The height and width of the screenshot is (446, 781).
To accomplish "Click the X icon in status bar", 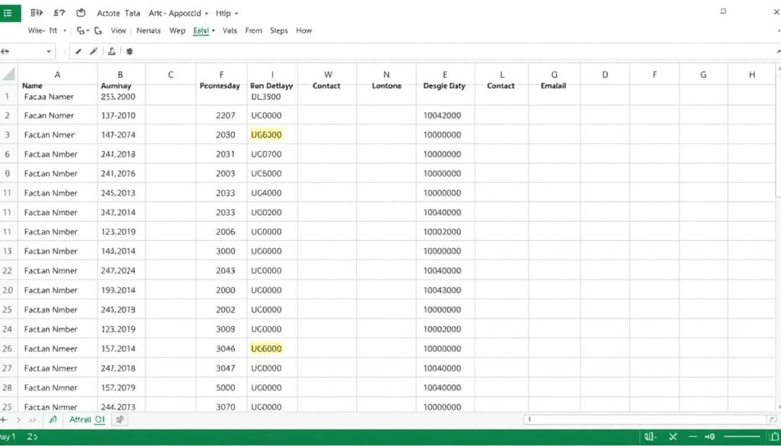I will point(673,437).
